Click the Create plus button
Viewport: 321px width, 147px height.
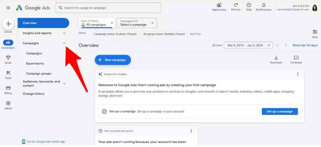coord(8,24)
